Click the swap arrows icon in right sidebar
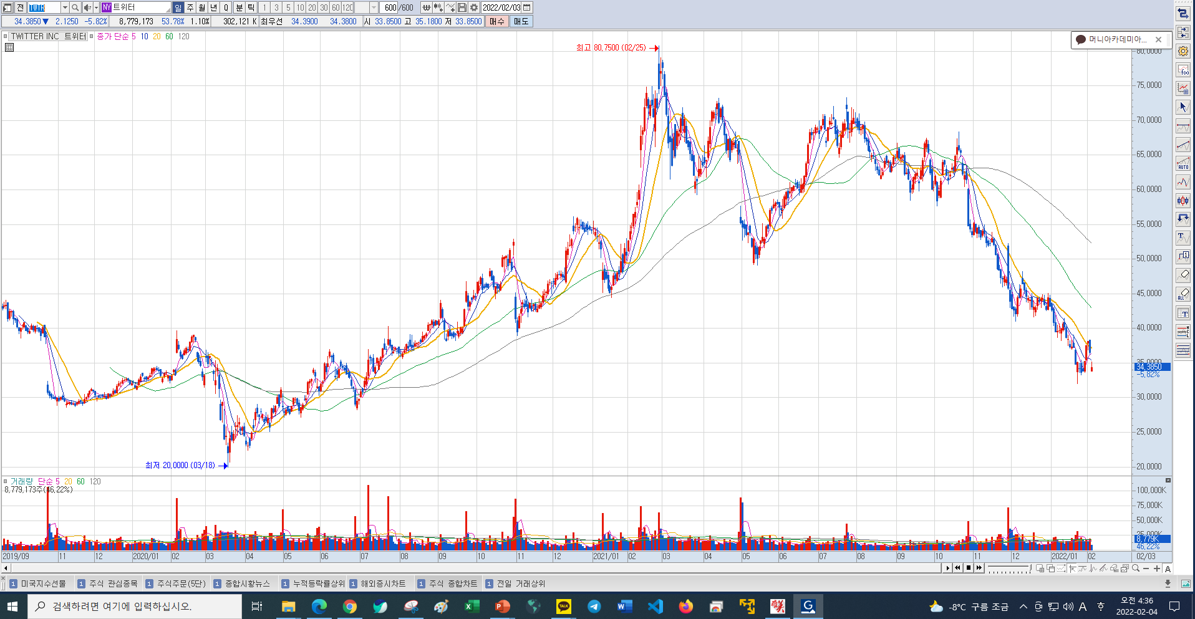This screenshot has width=1195, height=619. click(x=1183, y=14)
